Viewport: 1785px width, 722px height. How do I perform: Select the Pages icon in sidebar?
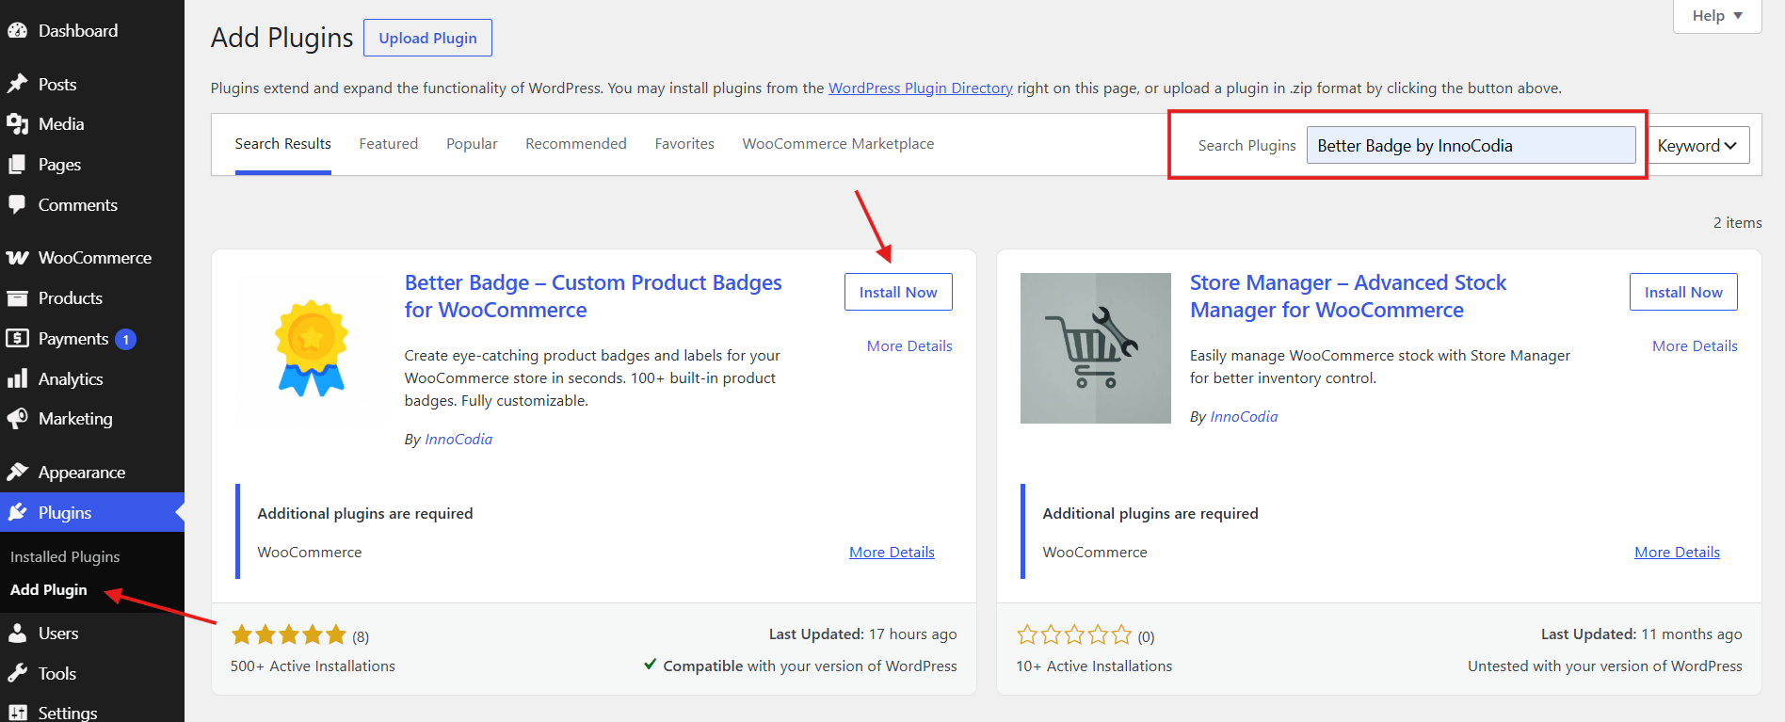[x=17, y=165]
